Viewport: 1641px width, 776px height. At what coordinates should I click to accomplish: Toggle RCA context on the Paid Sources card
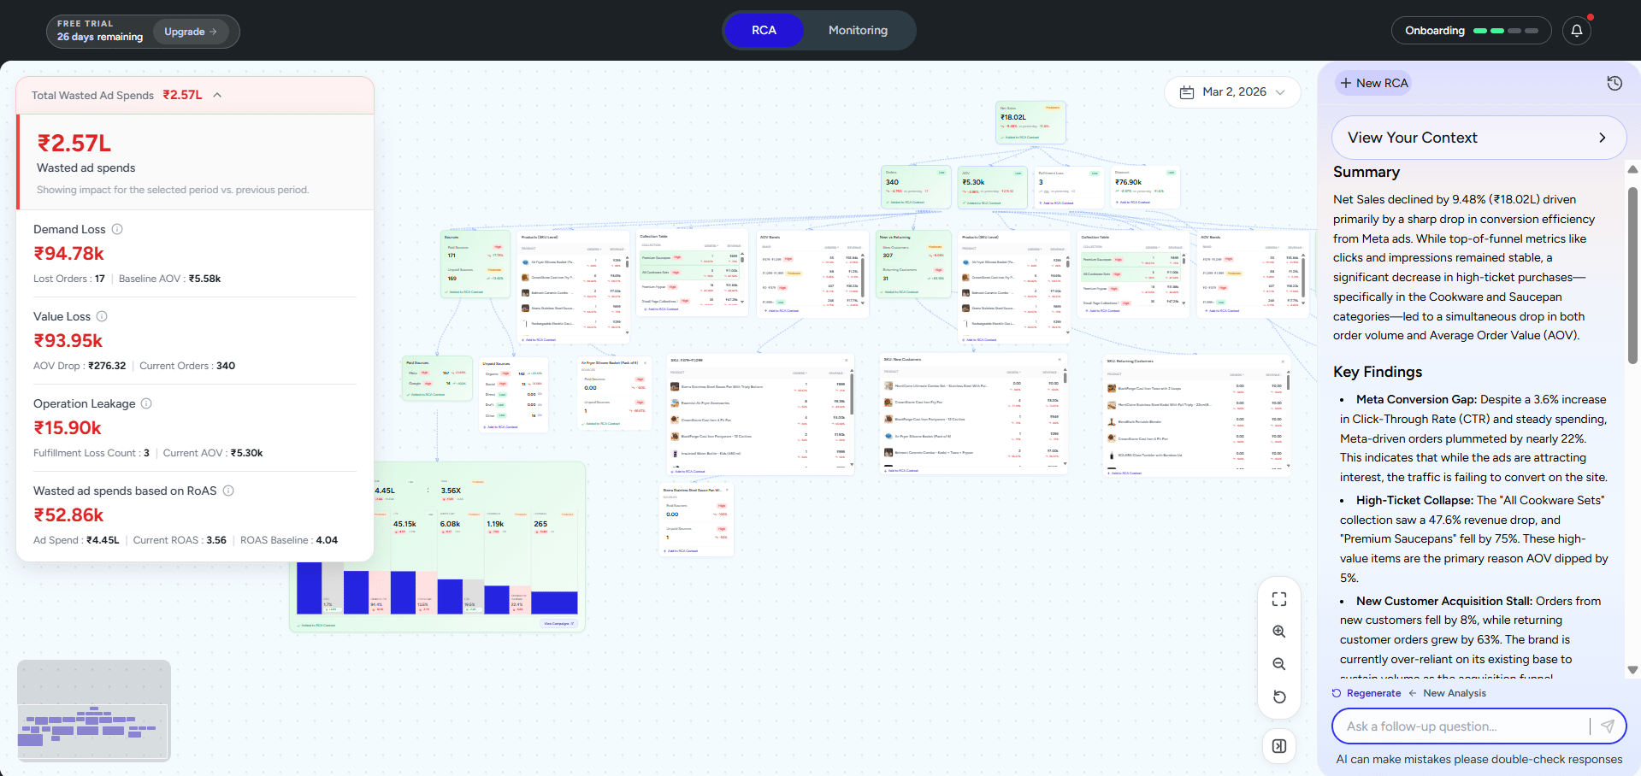(x=426, y=394)
